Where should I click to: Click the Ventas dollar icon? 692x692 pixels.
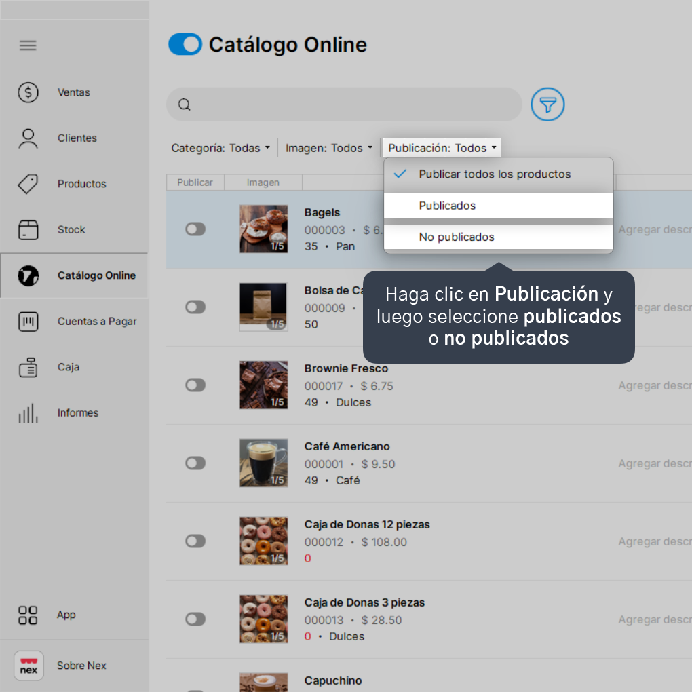pos(28,92)
